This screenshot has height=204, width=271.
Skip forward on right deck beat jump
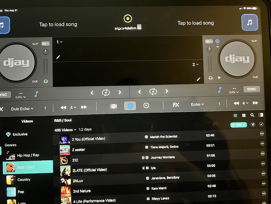pyautogui.click(x=255, y=103)
